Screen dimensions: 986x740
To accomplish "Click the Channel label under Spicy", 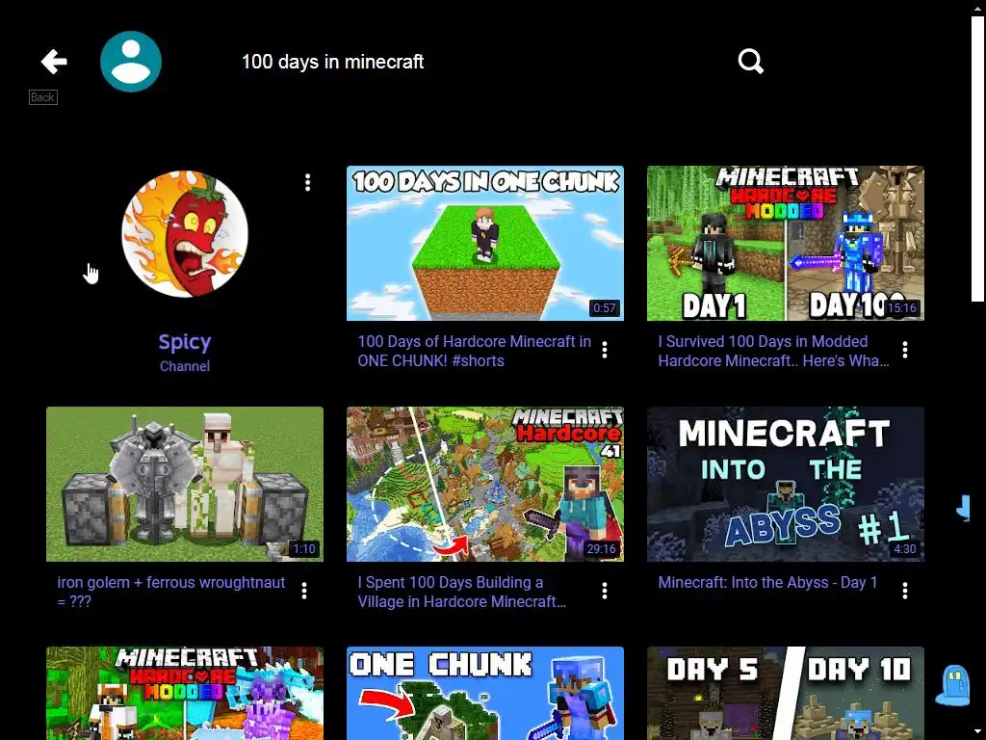I will (185, 366).
